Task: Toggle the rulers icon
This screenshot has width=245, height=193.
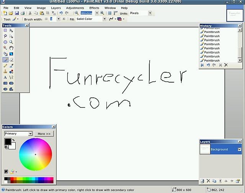Action: coord(116,13)
